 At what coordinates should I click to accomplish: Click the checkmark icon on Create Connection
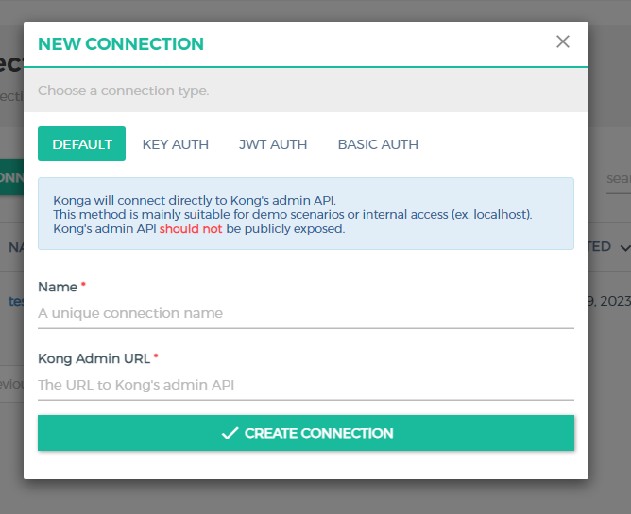(230, 433)
